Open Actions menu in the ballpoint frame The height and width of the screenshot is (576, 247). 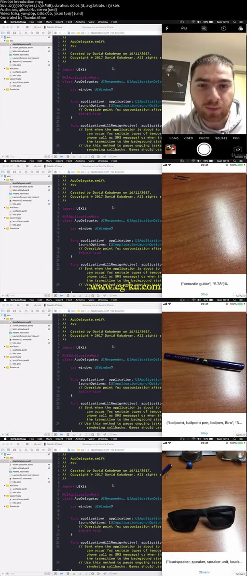pyautogui.click(x=80, y=300)
